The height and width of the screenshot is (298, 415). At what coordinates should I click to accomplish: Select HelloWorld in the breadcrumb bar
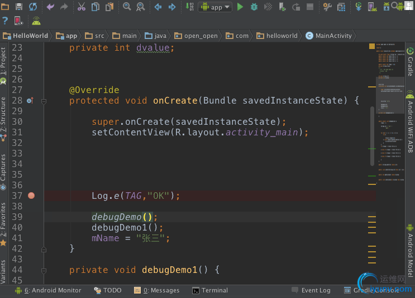point(26,36)
